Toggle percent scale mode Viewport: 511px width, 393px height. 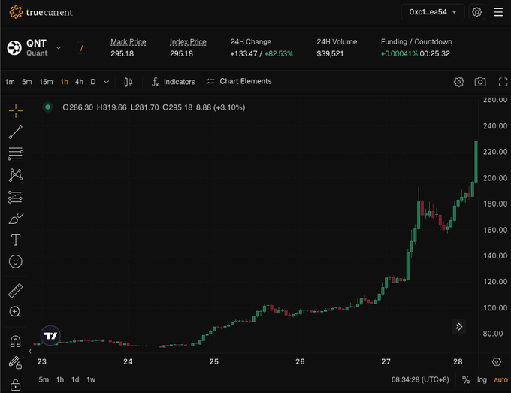click(x=466, y=380)
